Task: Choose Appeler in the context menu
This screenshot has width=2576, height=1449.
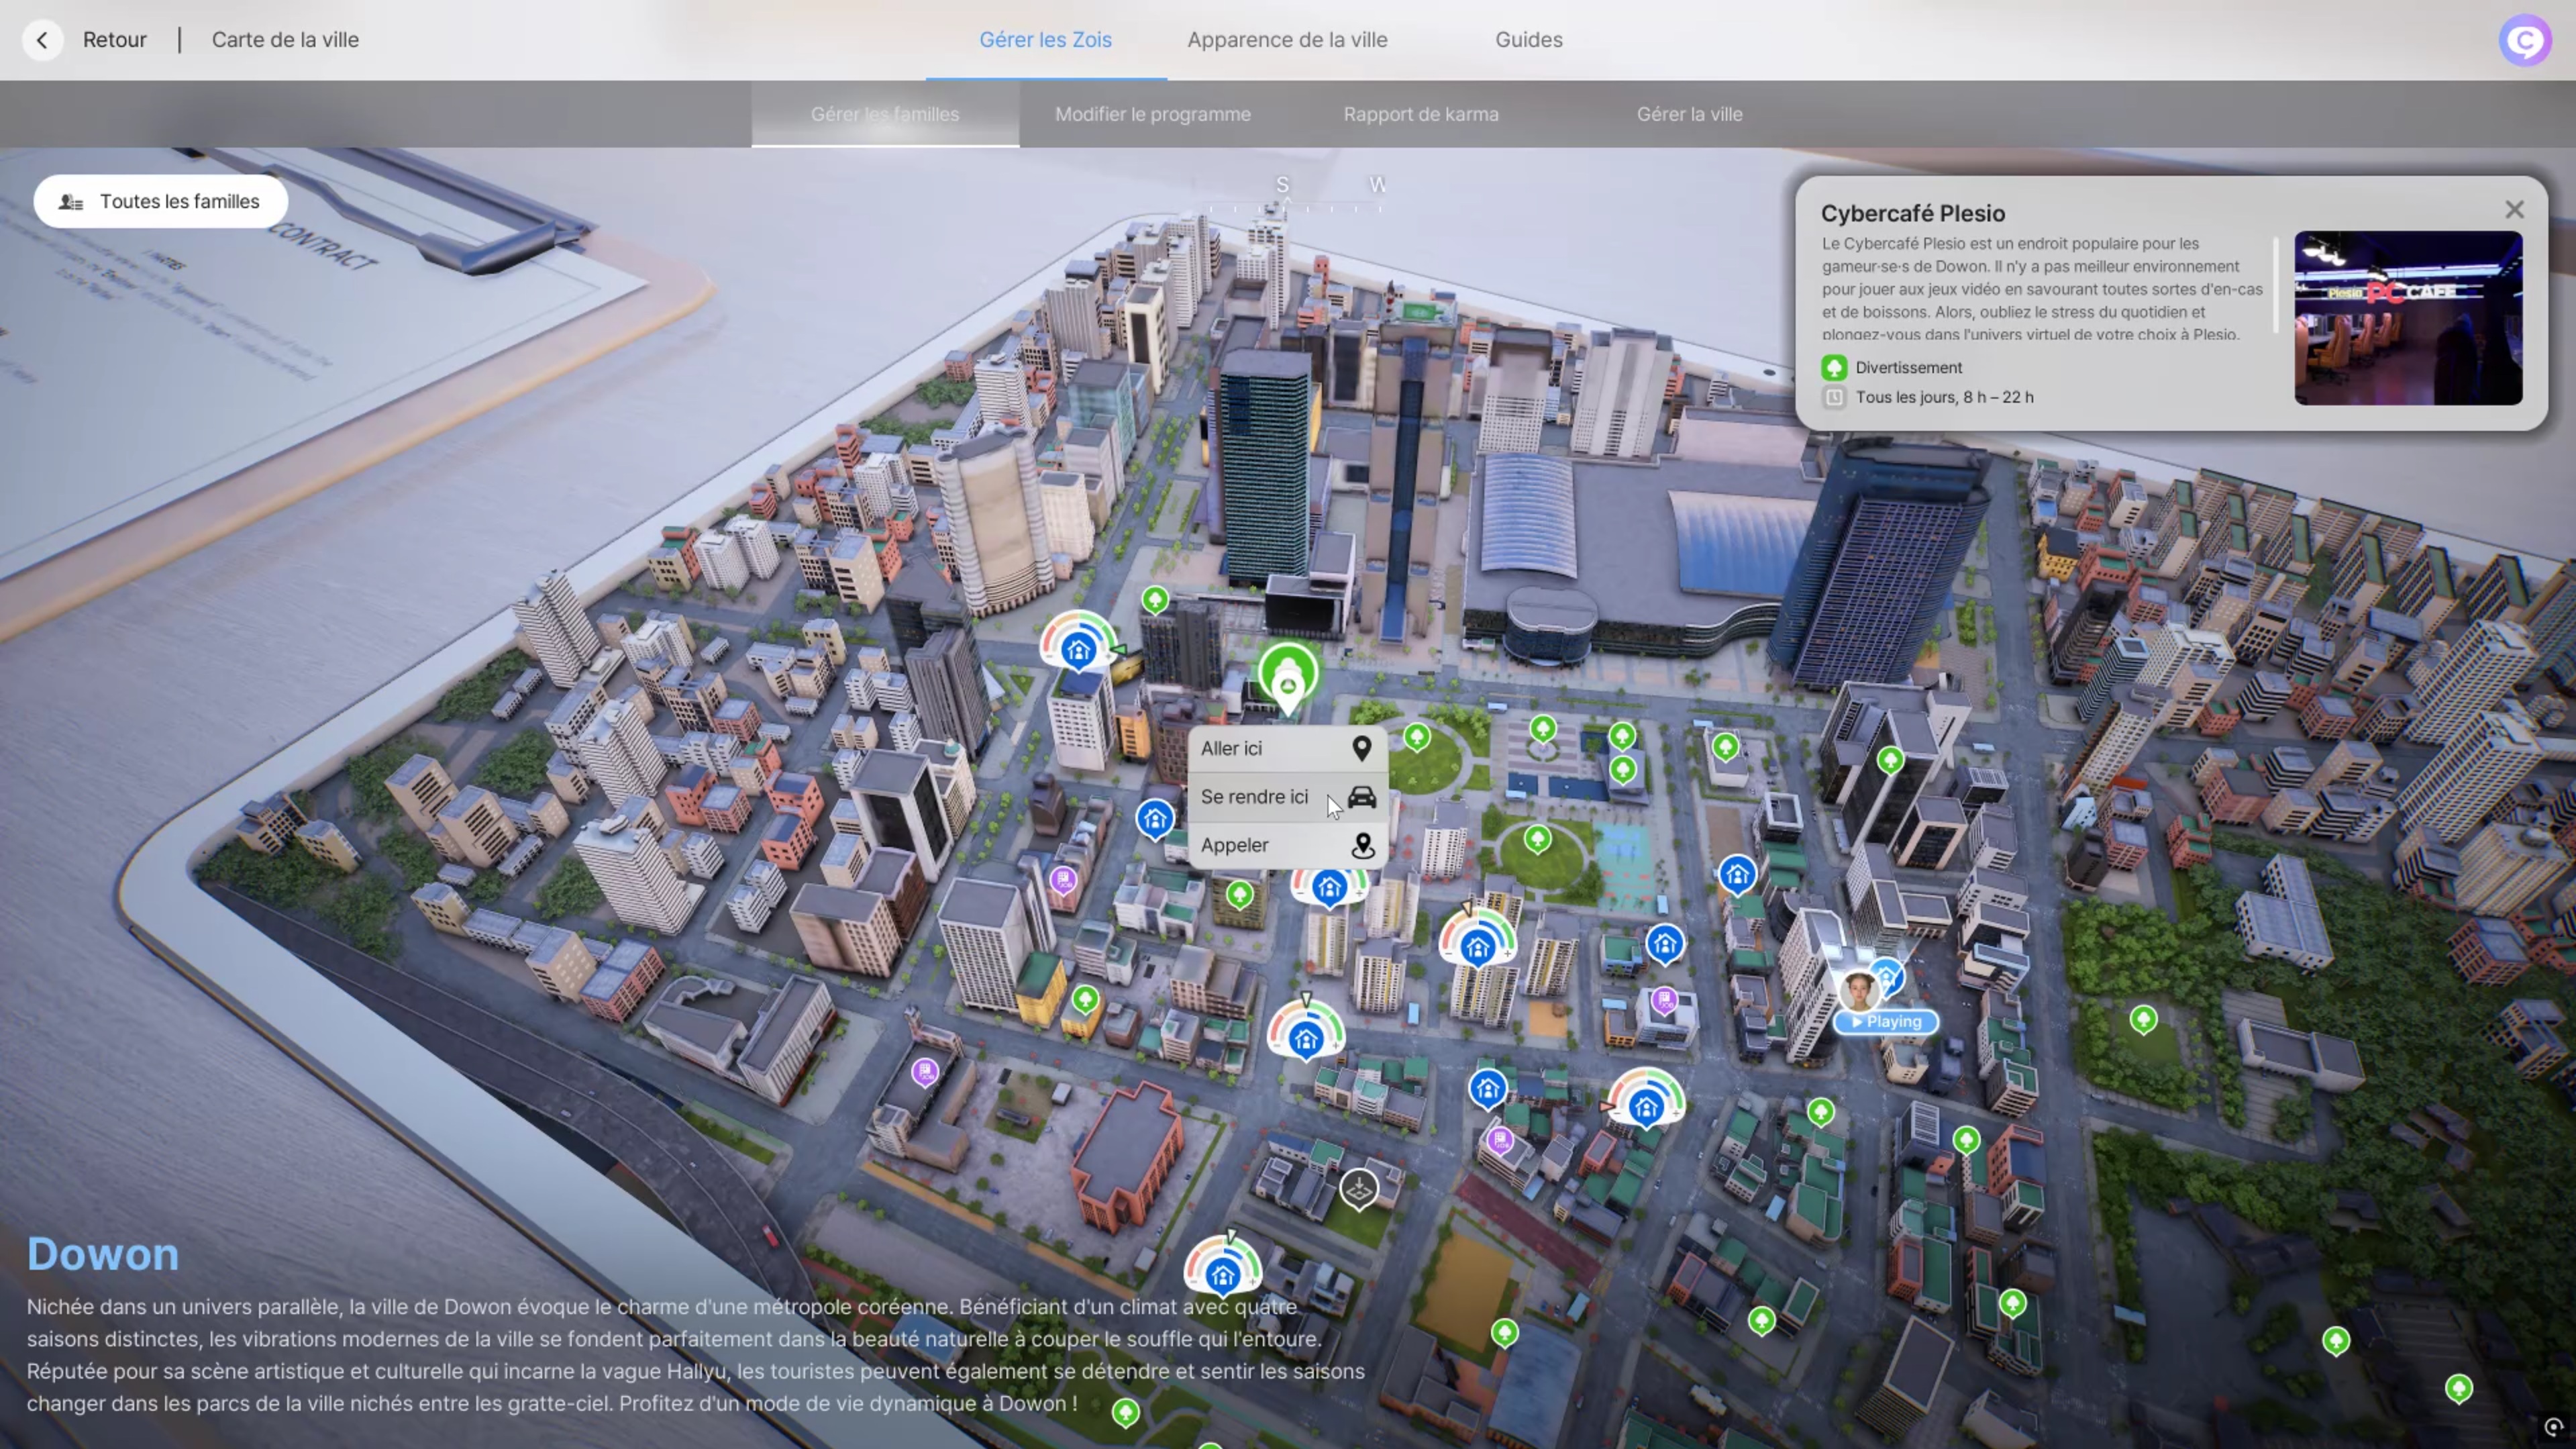Action: pos(1235,845)
